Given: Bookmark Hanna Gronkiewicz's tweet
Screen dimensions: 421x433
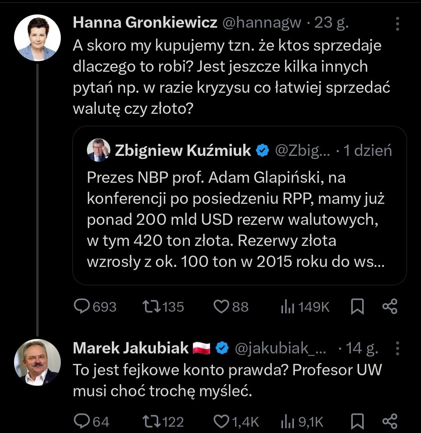Looking at the screenshot, I should coord(357,307).
